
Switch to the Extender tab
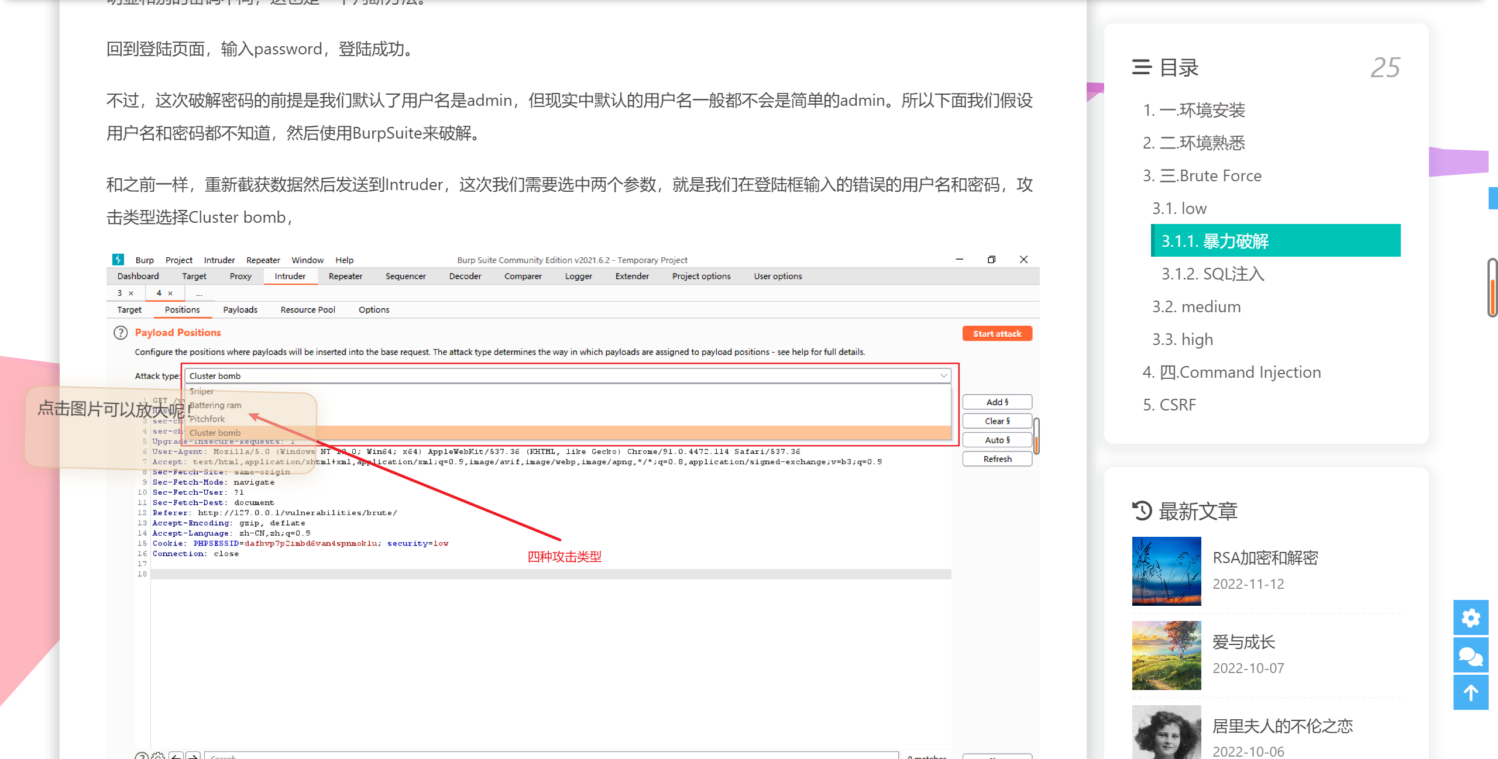pyautogui.click(x=632, y=276)
